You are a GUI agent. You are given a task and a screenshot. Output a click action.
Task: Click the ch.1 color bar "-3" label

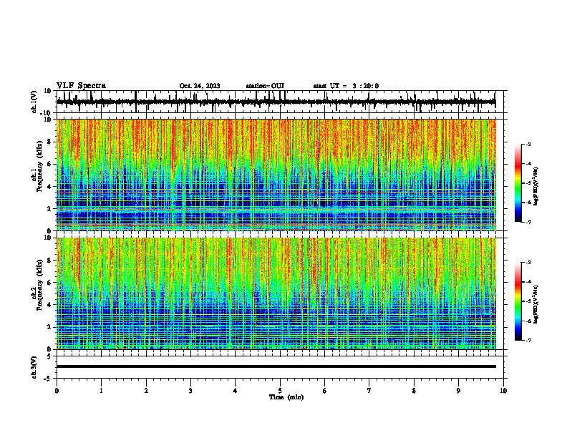click(528, 145)
